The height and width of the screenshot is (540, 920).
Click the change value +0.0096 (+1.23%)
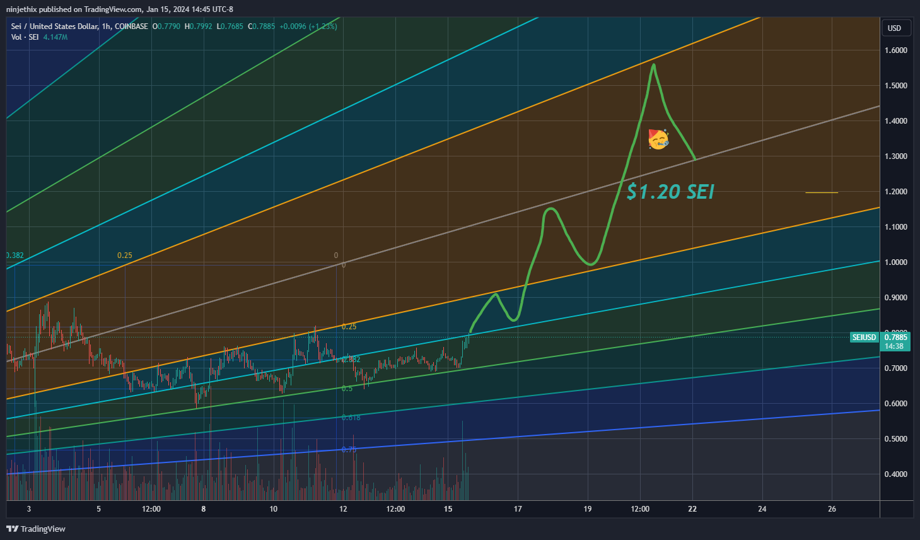[308, 26]
